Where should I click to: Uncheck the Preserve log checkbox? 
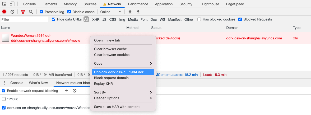(41, 12)
